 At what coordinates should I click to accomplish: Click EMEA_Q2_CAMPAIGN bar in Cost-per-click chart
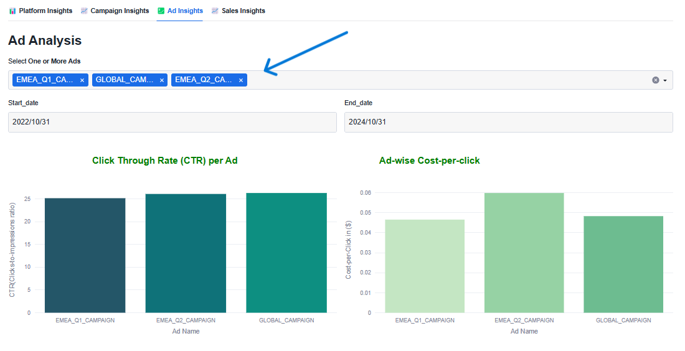point(524,252)
